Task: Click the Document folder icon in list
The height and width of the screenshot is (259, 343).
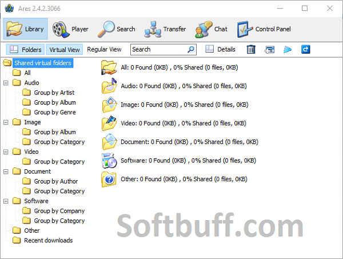Action: [109, 142]
